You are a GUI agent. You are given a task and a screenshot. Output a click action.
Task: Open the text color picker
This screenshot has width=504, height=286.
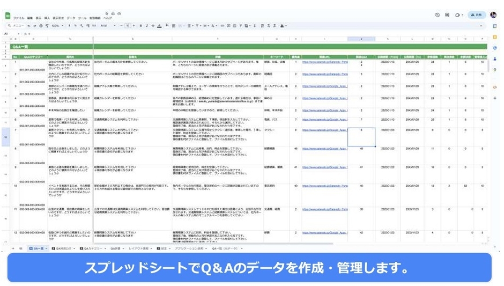pos(159,26)
